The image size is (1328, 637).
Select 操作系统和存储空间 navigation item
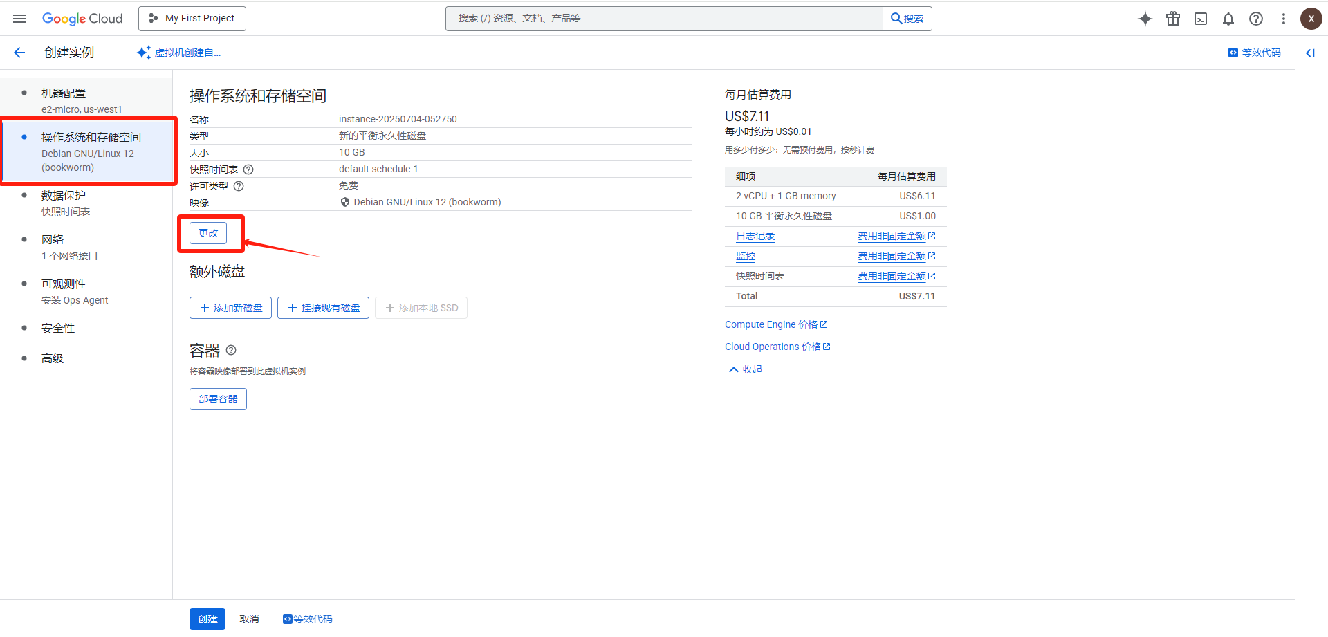(x=86, y=152)
